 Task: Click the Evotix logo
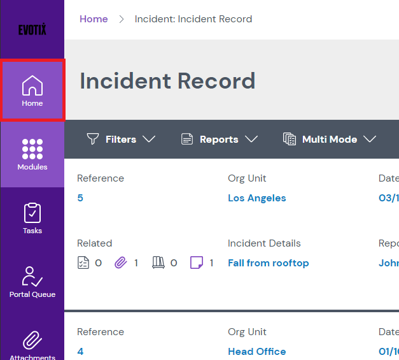32,30
